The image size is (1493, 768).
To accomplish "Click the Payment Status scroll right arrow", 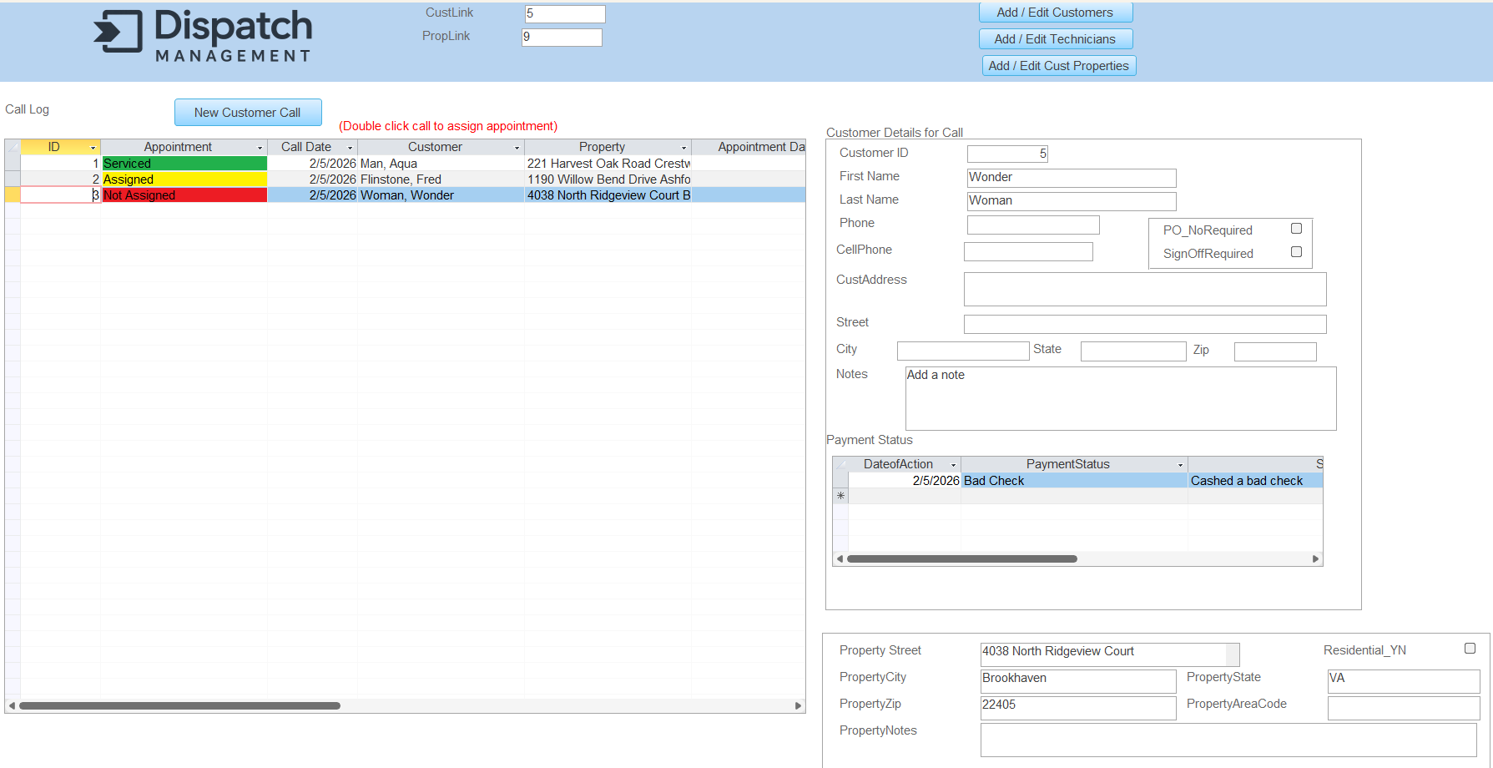I will click(x=1315, y=559).
